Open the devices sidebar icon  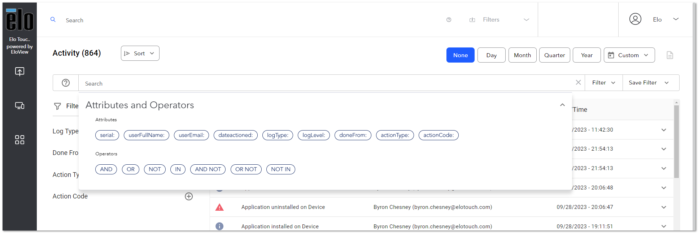[19, 106]
